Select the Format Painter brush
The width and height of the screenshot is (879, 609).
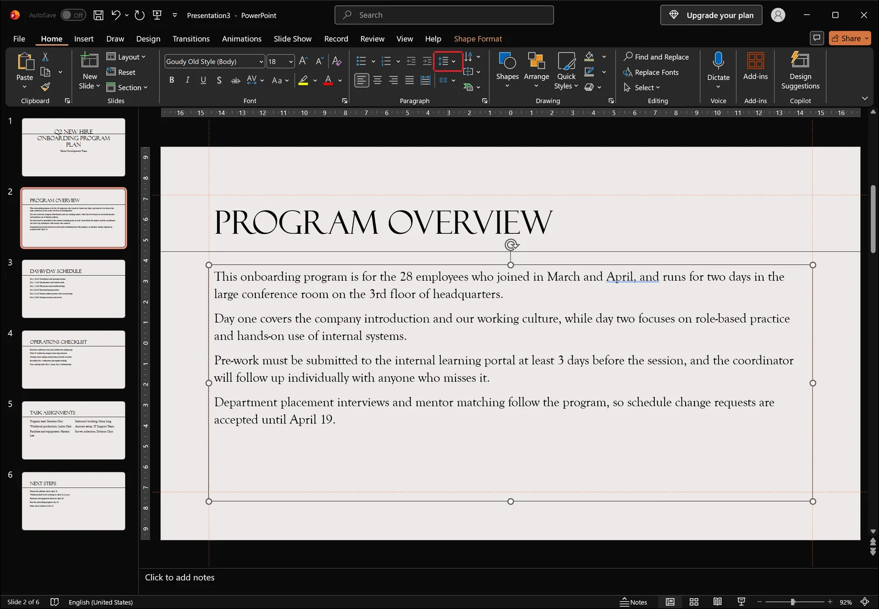coord(46,87)
